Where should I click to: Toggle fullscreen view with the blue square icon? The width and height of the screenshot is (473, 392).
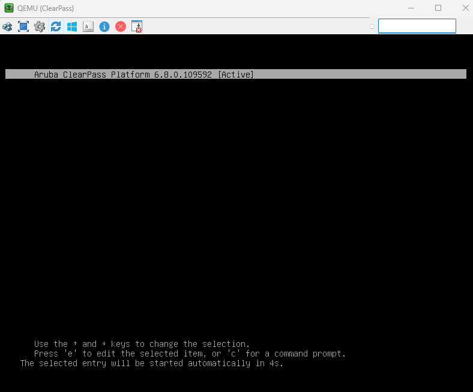click(23, 26)
